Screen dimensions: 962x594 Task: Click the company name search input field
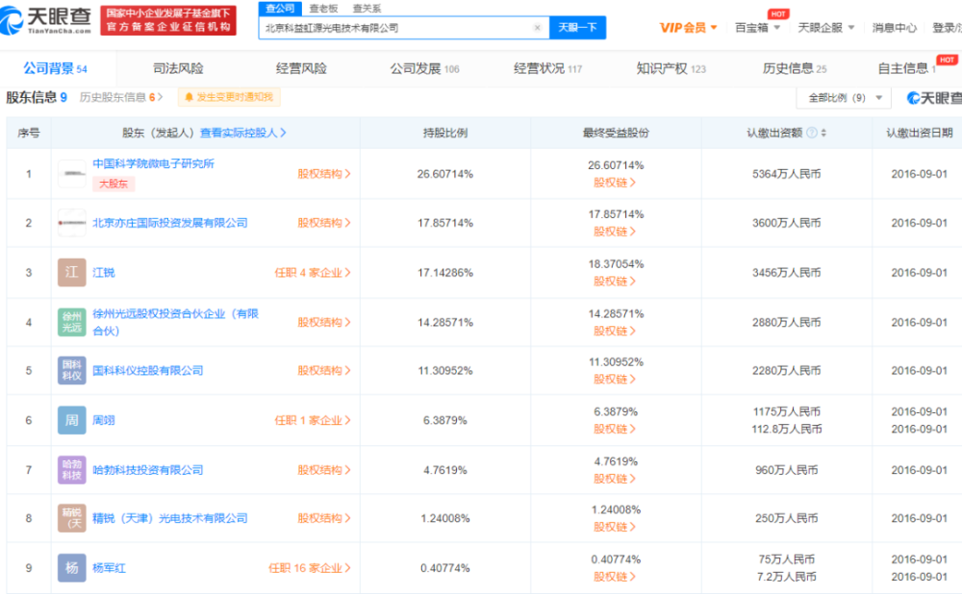pos(394,28)
